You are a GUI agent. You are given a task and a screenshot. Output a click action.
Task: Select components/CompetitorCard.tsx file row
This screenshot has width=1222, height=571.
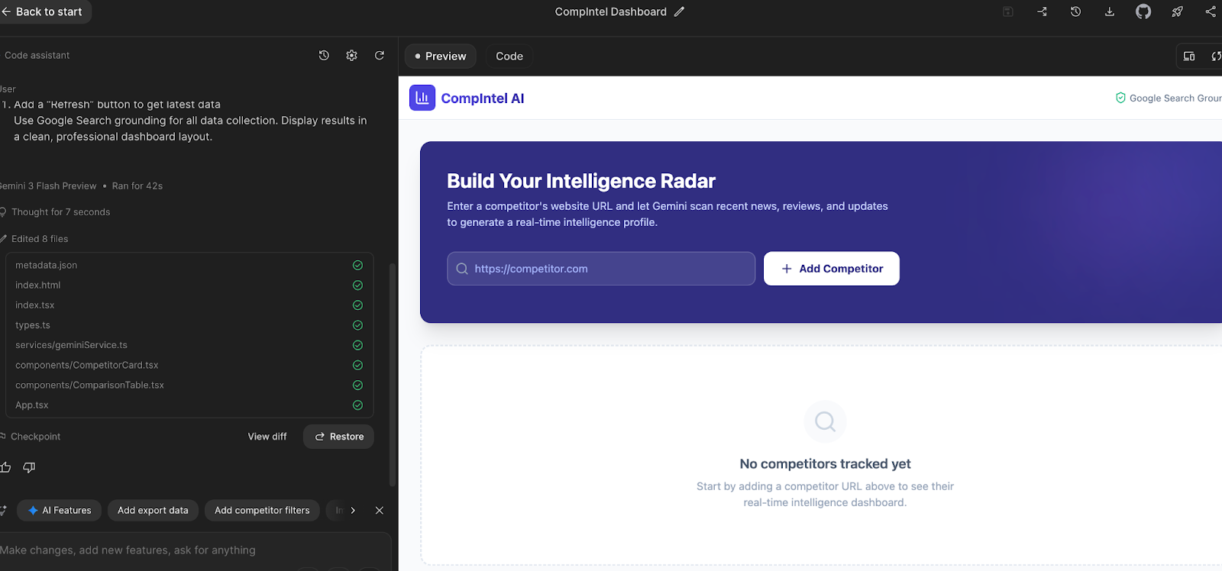[x=189, y=365]
